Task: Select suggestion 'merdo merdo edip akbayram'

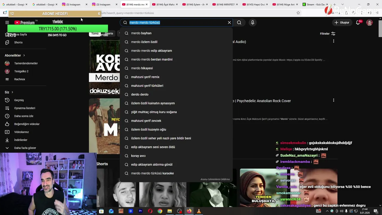Action: (x=176, y=51)
